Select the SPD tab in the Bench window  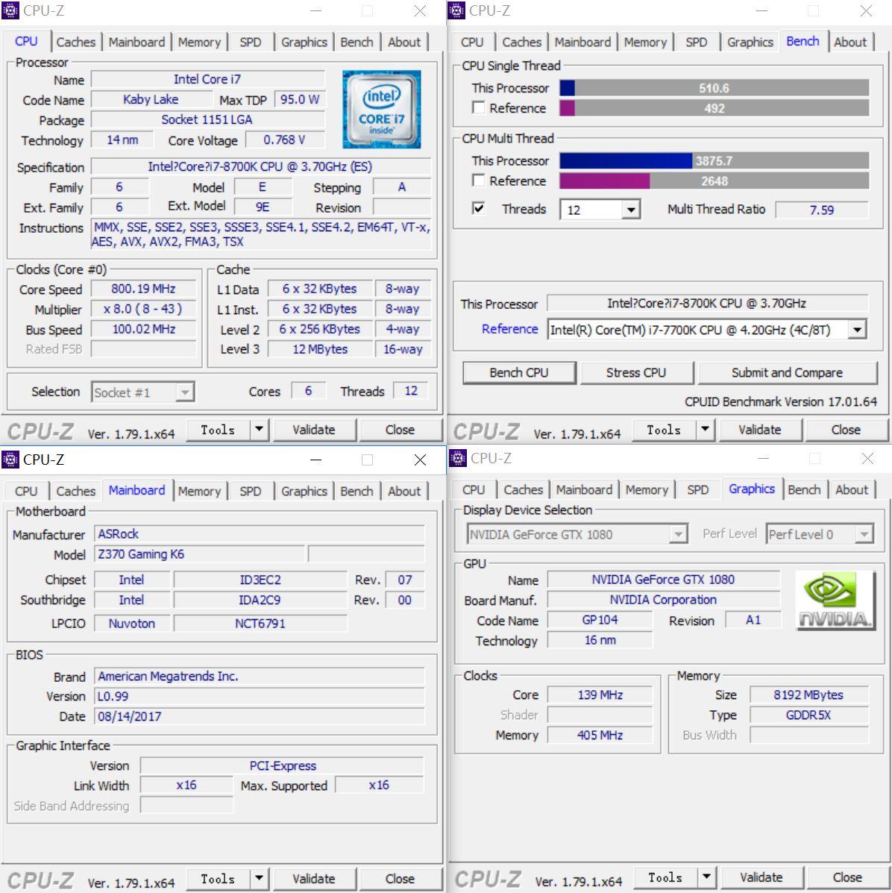(696, 42)
